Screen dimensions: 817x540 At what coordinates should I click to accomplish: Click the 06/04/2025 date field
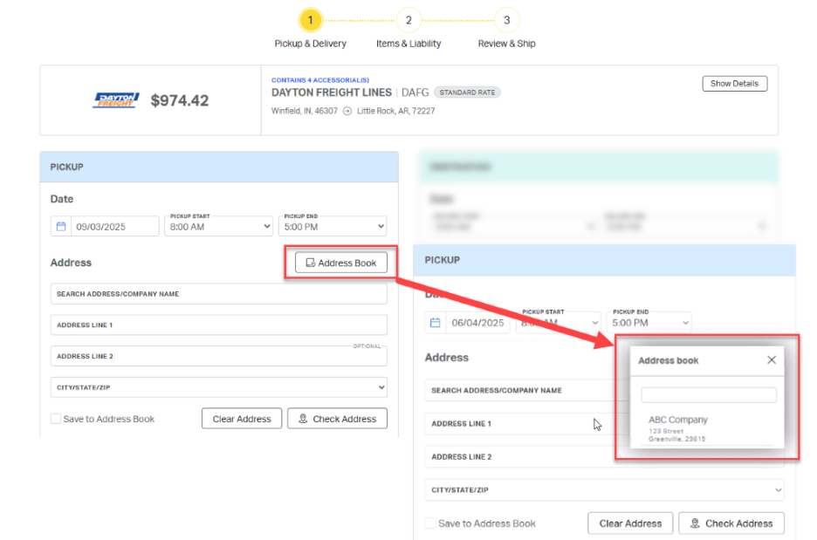pyautogui.click(x=477, y=323)
